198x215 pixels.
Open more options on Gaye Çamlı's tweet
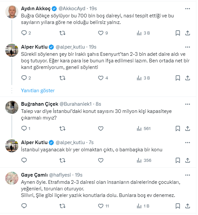click(187, 175)
